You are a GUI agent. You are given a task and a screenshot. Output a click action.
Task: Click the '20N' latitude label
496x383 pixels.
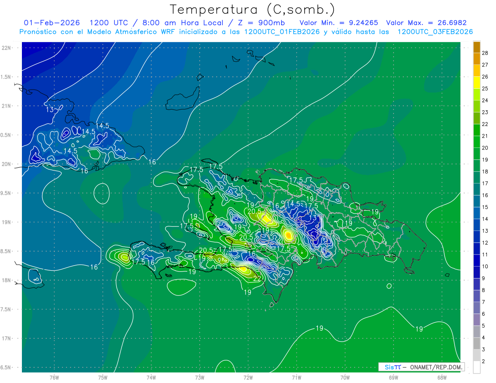[x=7, y=164]
